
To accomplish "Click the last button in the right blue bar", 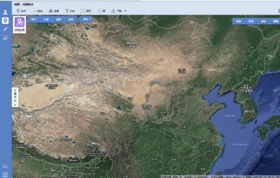I will (x=276, y=21).
